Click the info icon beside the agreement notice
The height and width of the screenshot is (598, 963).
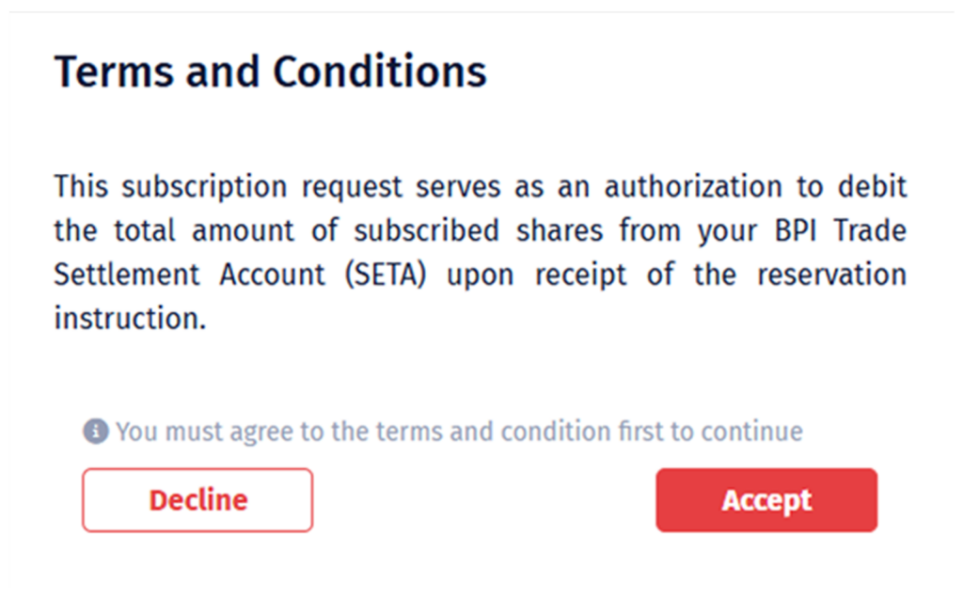point(95,432)
